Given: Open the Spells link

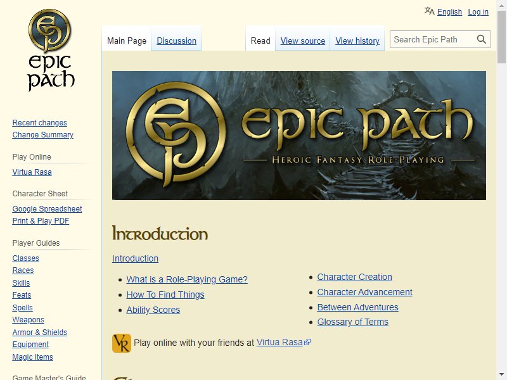Looking at the screenshot, I should [23, 308].
